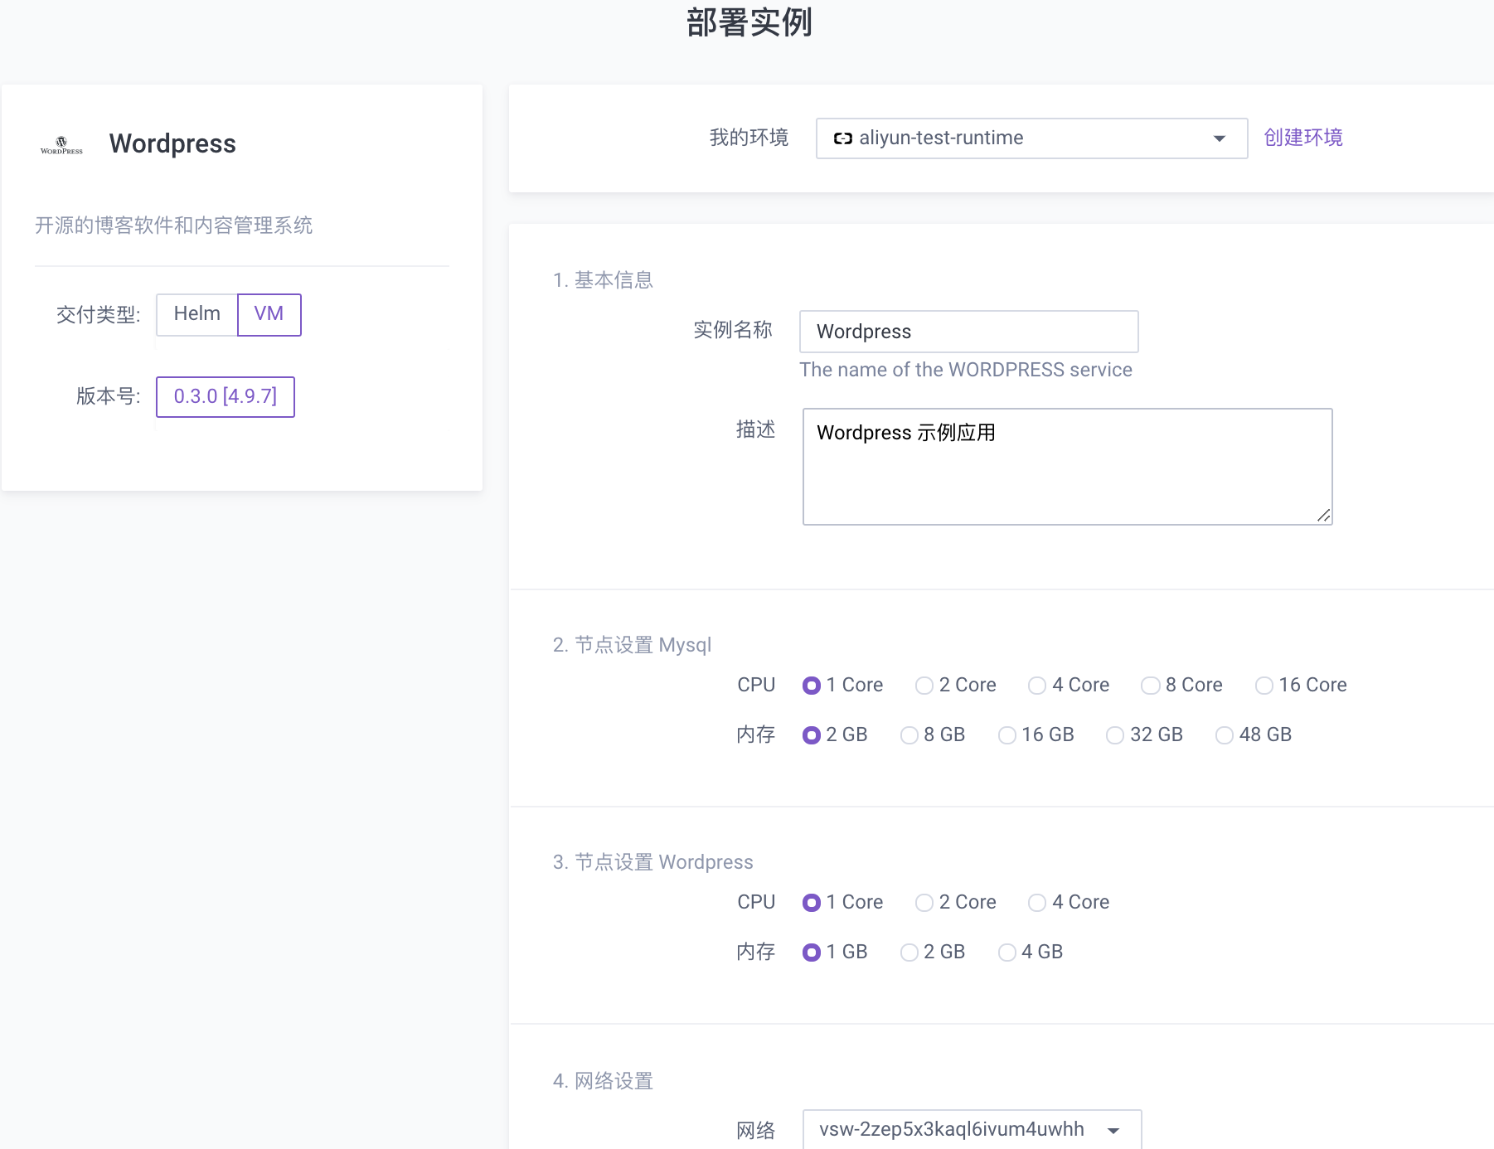Select 2 GB memory for Mysql

pos(812,735)
